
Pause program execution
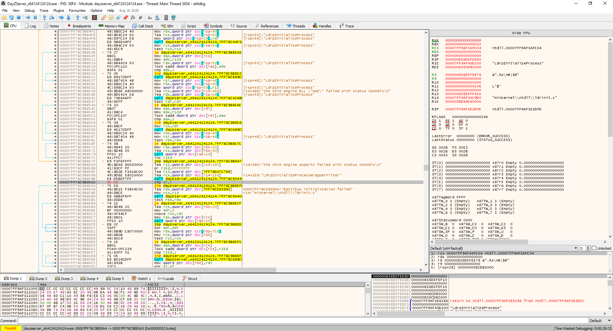pyautogui.click(x=35, y=18)
